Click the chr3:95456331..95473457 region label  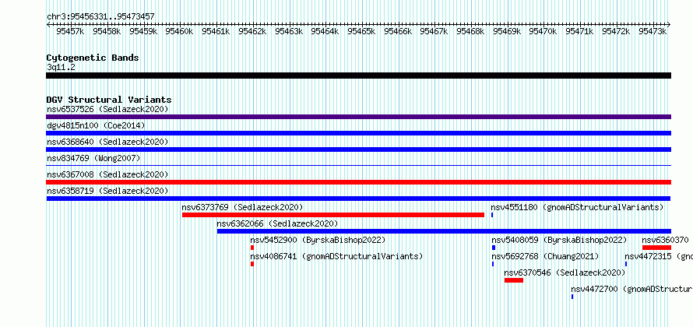100,16
